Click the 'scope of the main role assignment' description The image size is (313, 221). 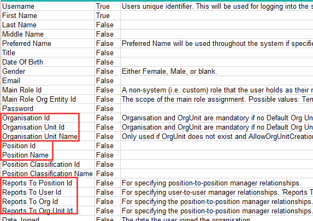(x=217, y=99)
